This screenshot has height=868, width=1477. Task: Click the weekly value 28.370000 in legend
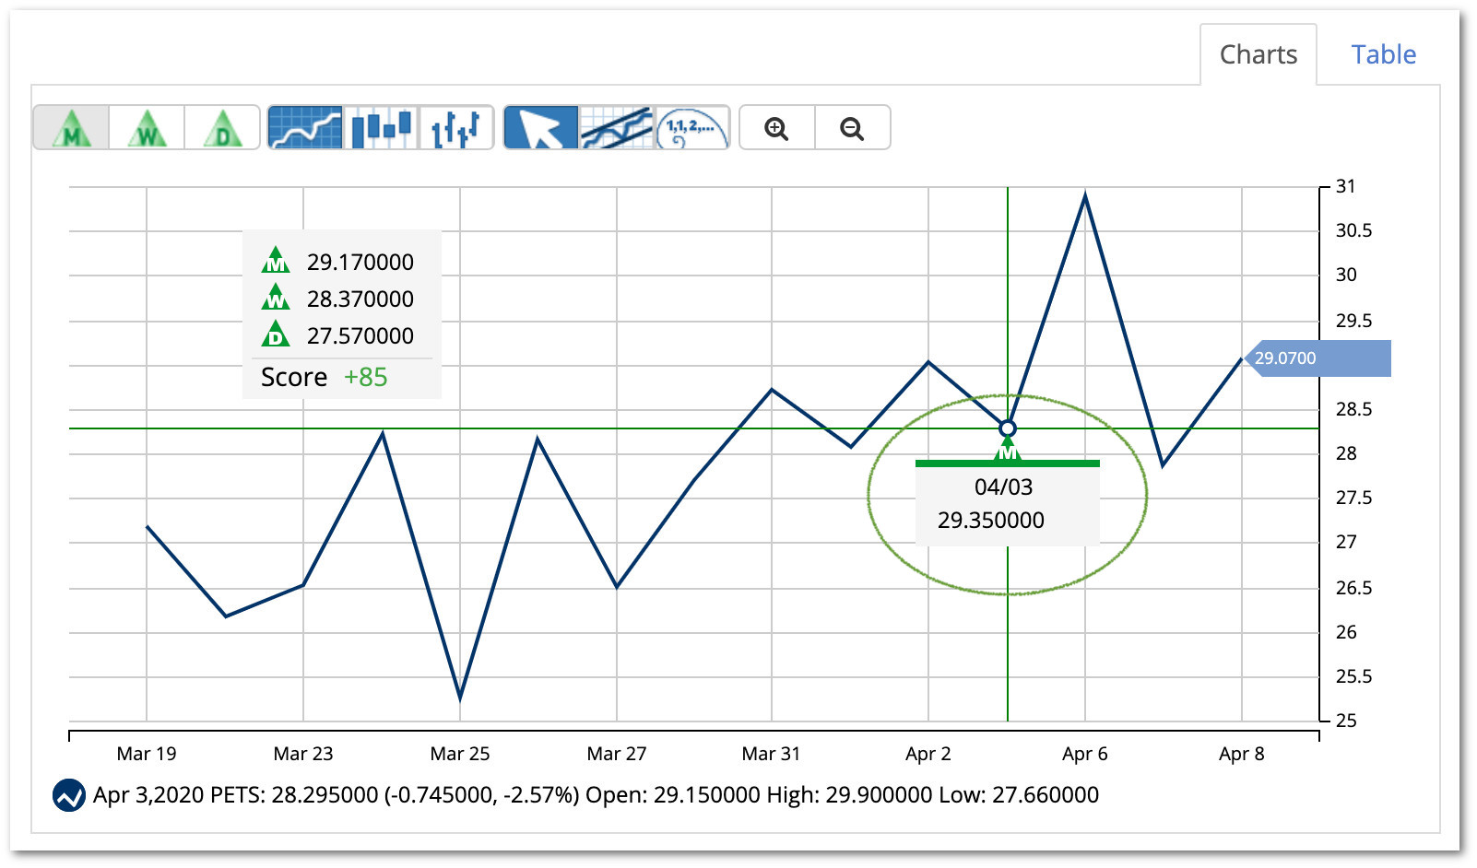click(360, 299)
